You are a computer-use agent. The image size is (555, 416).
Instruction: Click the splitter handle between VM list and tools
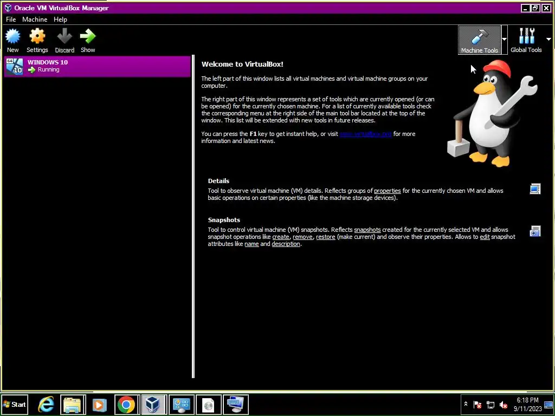click(x=193, y=217)
